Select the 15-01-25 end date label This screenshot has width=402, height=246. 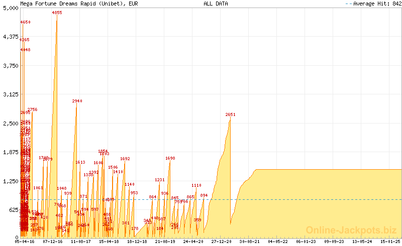click(390, 241)
